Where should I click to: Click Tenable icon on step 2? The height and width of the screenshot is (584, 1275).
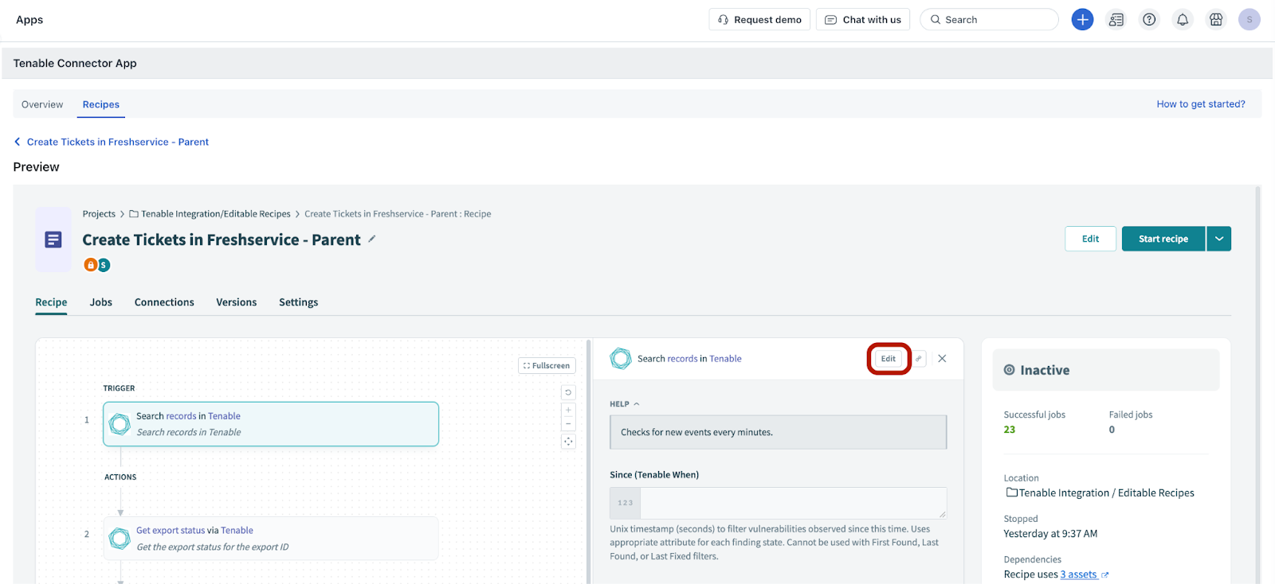pyautogui.click(x=120, y=539)
